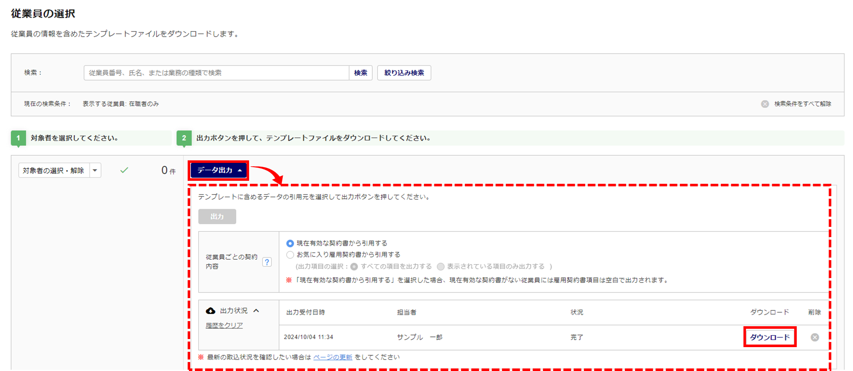Open 絞り込み検索 filter search

(404, 73)
